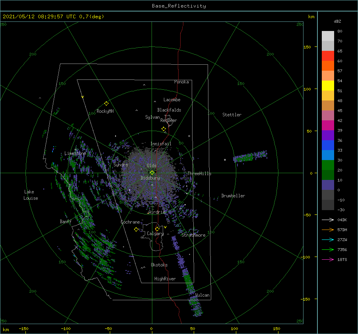Click the dBZ legend header
358x334 pixels.
tap(337, 21)
